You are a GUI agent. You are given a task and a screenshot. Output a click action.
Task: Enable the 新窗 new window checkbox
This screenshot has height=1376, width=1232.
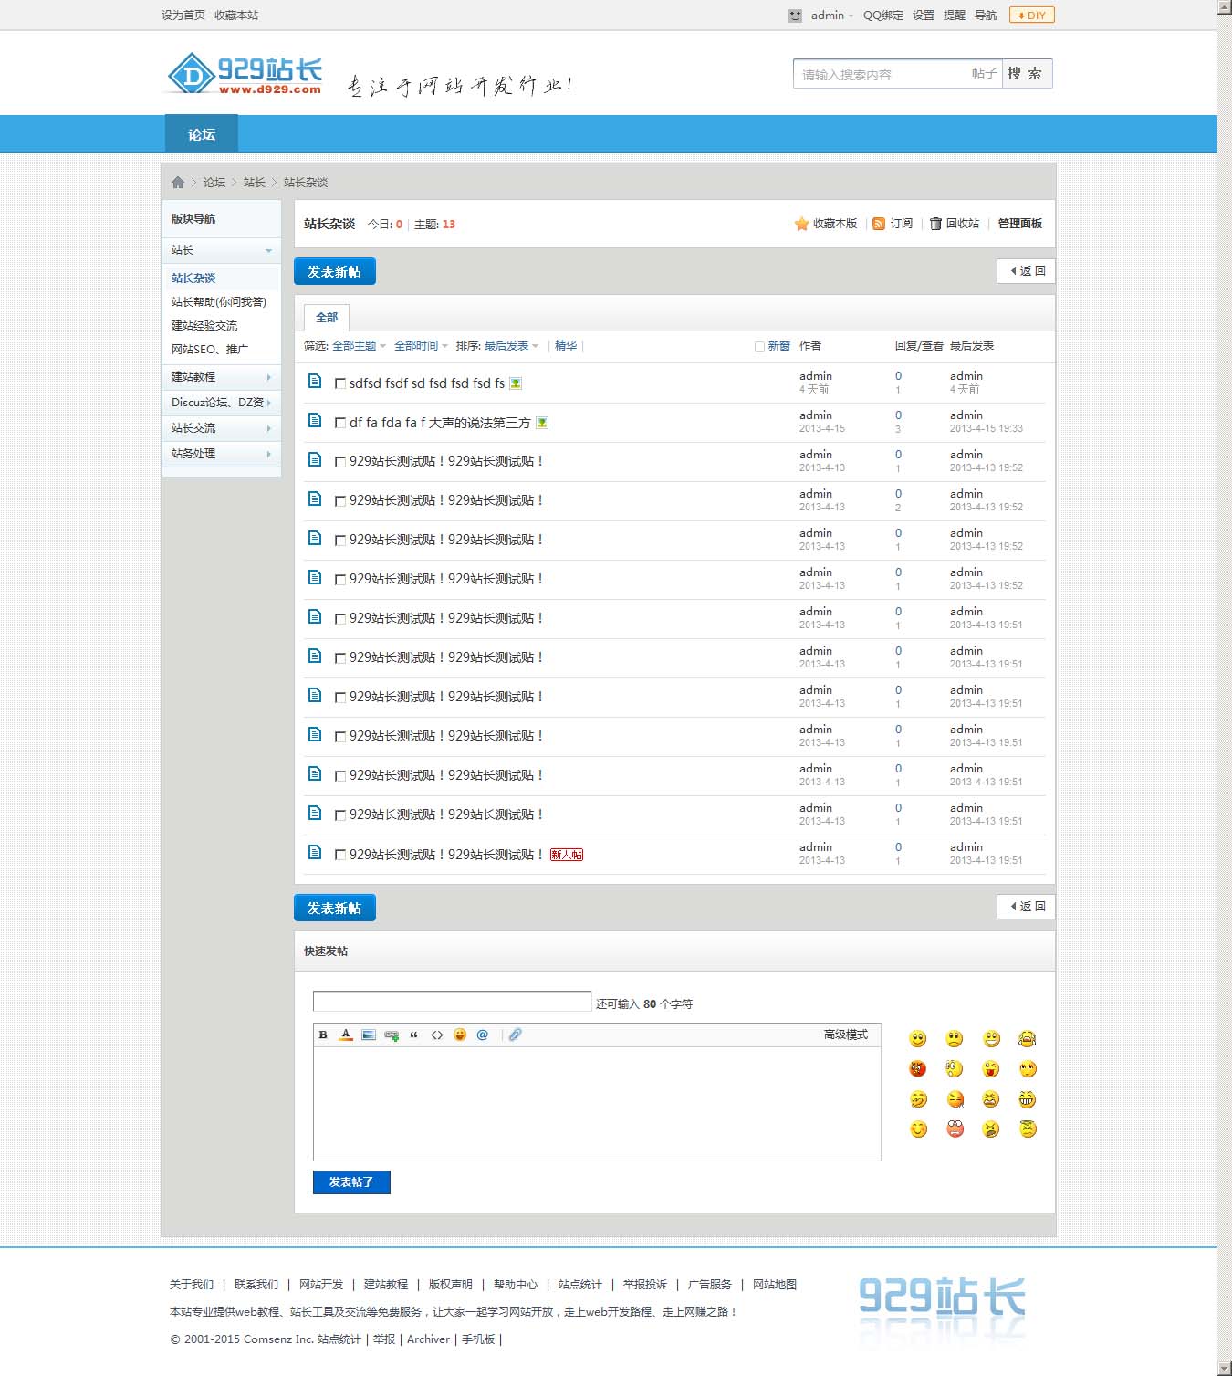click(759, 346)
